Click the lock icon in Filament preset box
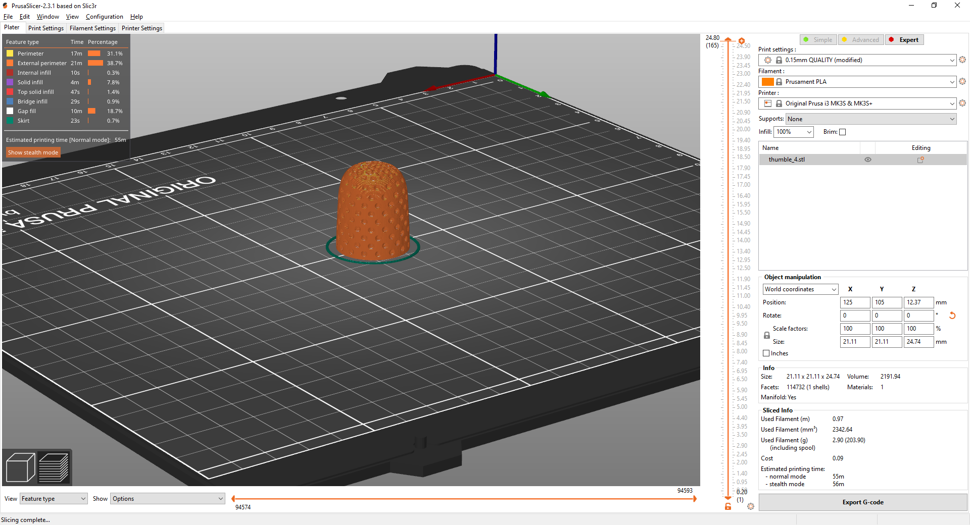This screenshot has height=525, width=970. coord(779,82)
